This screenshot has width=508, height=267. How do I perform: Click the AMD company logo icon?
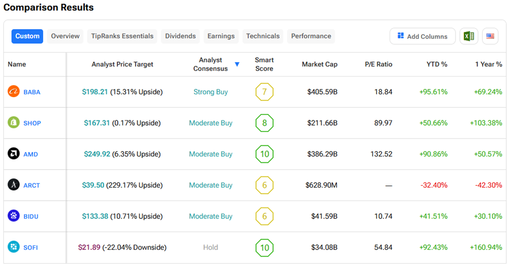point(14,154)
